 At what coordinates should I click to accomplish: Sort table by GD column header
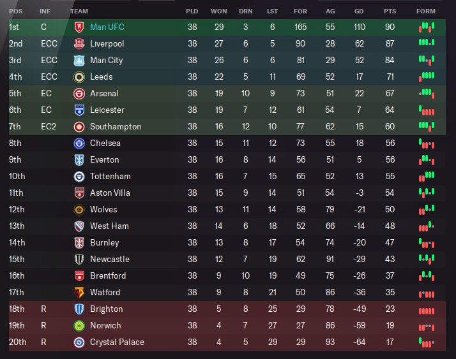tap(358, 11)
